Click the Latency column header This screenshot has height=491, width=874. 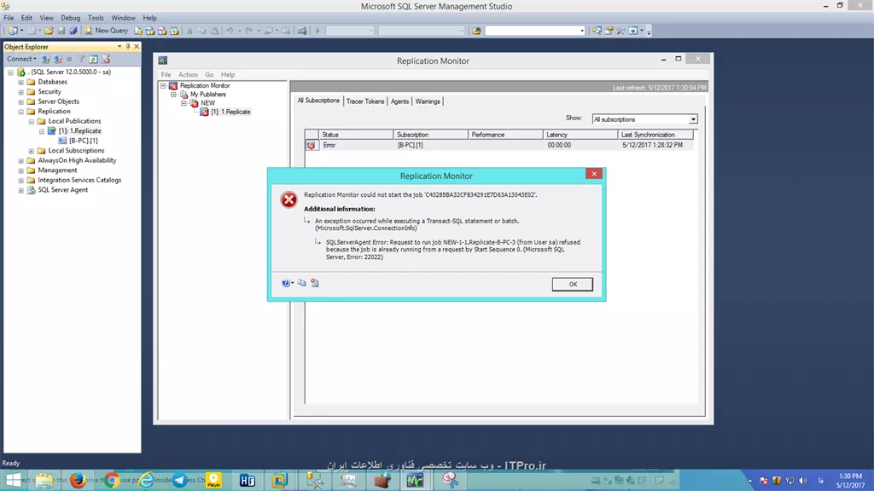point(580,135)
